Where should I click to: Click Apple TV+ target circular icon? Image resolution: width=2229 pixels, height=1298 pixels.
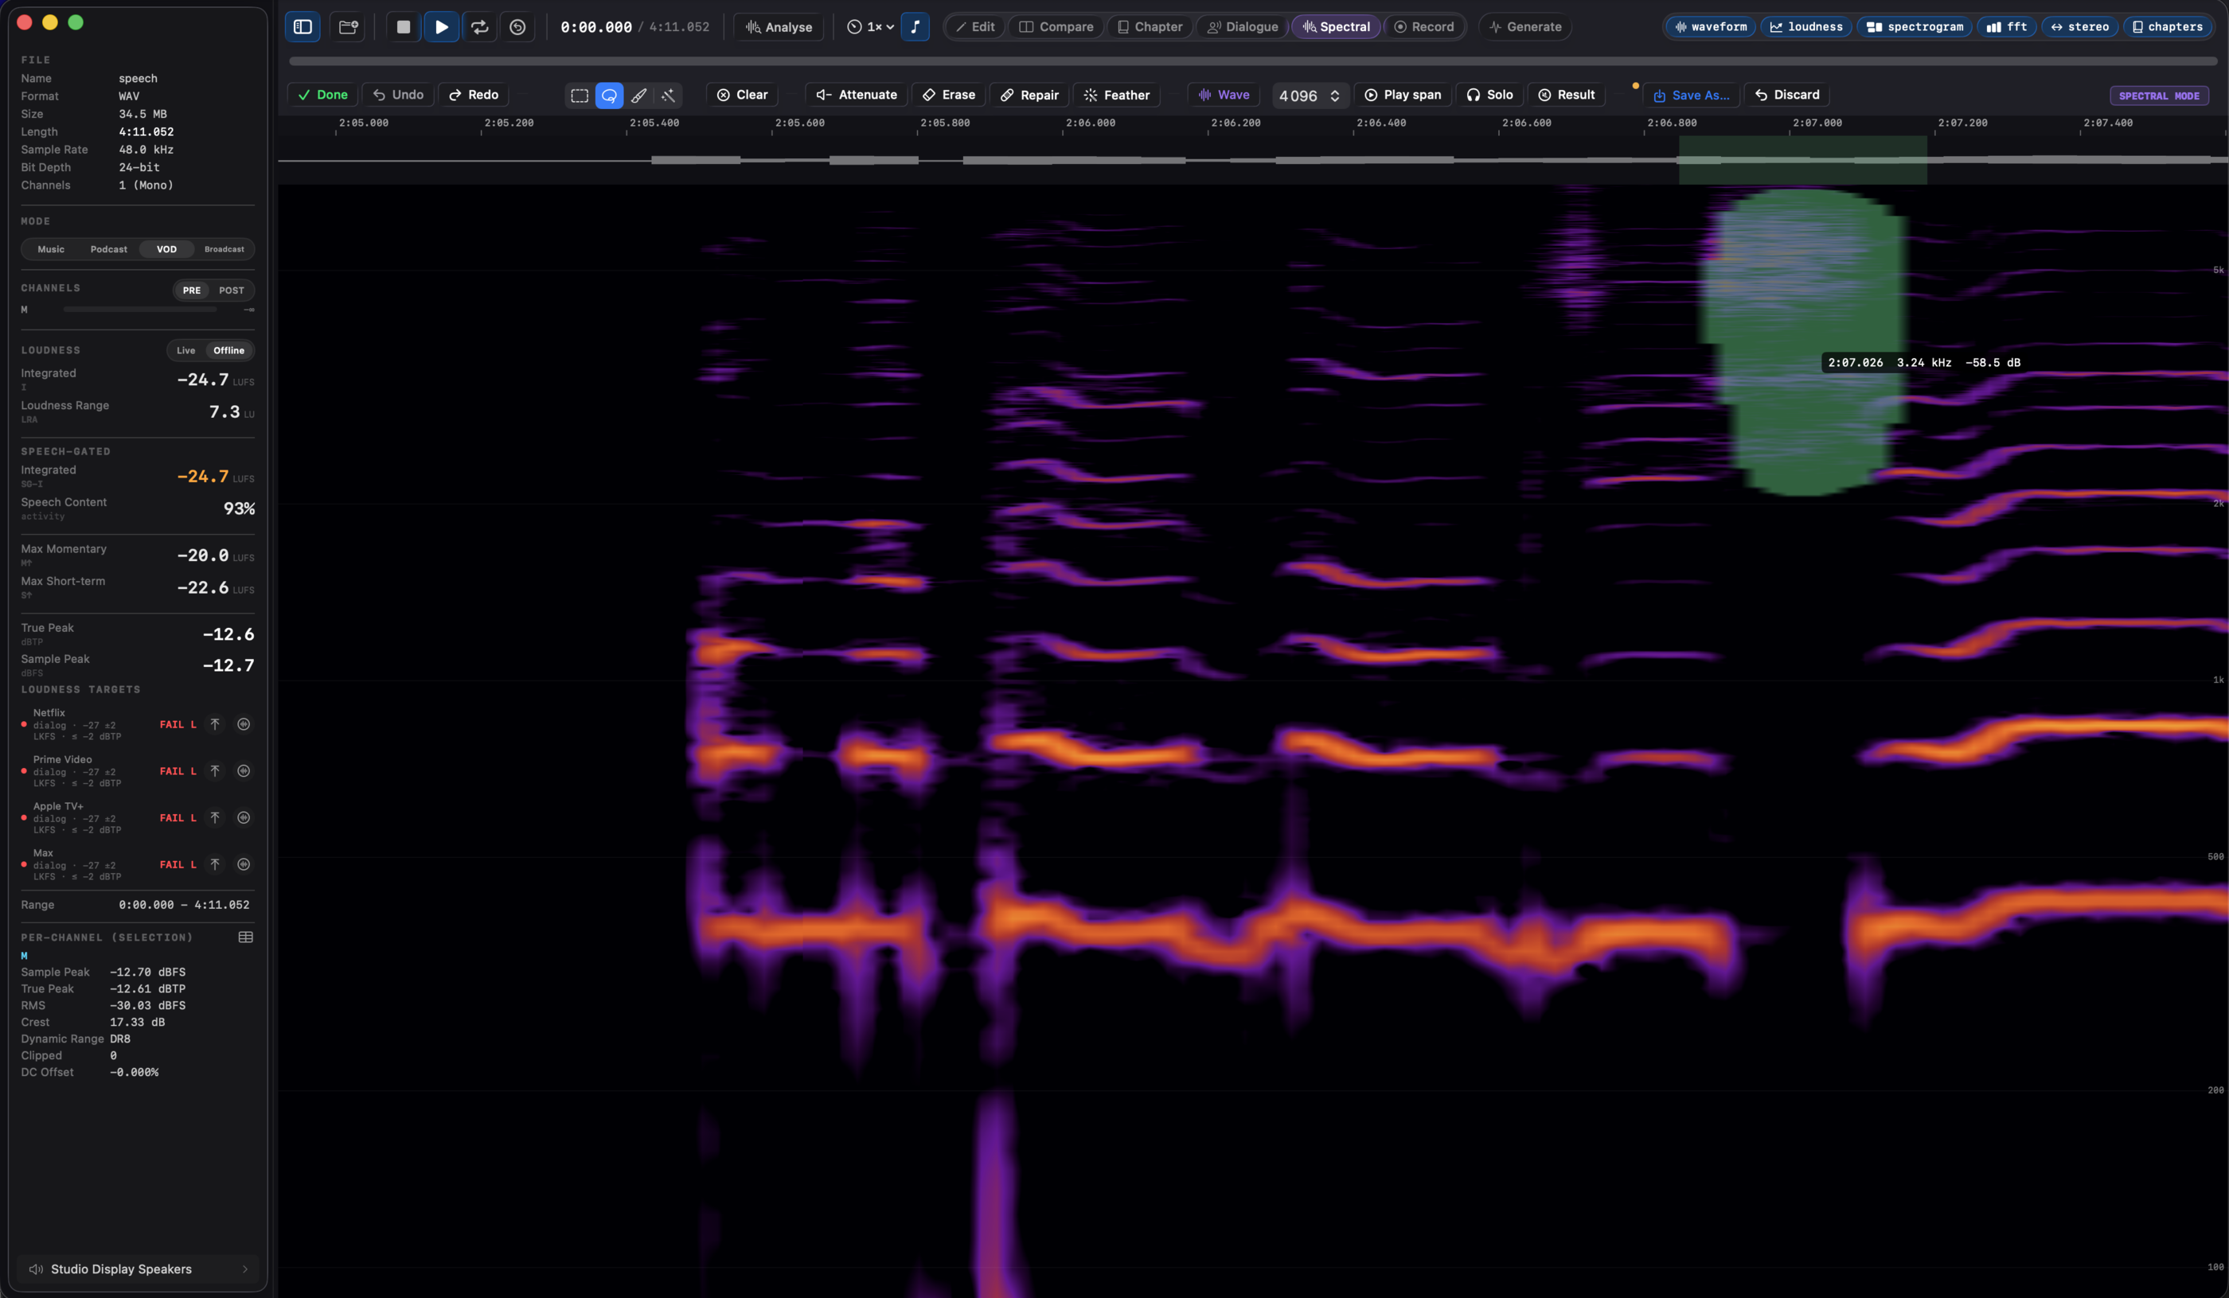click(x=244, y=818)
